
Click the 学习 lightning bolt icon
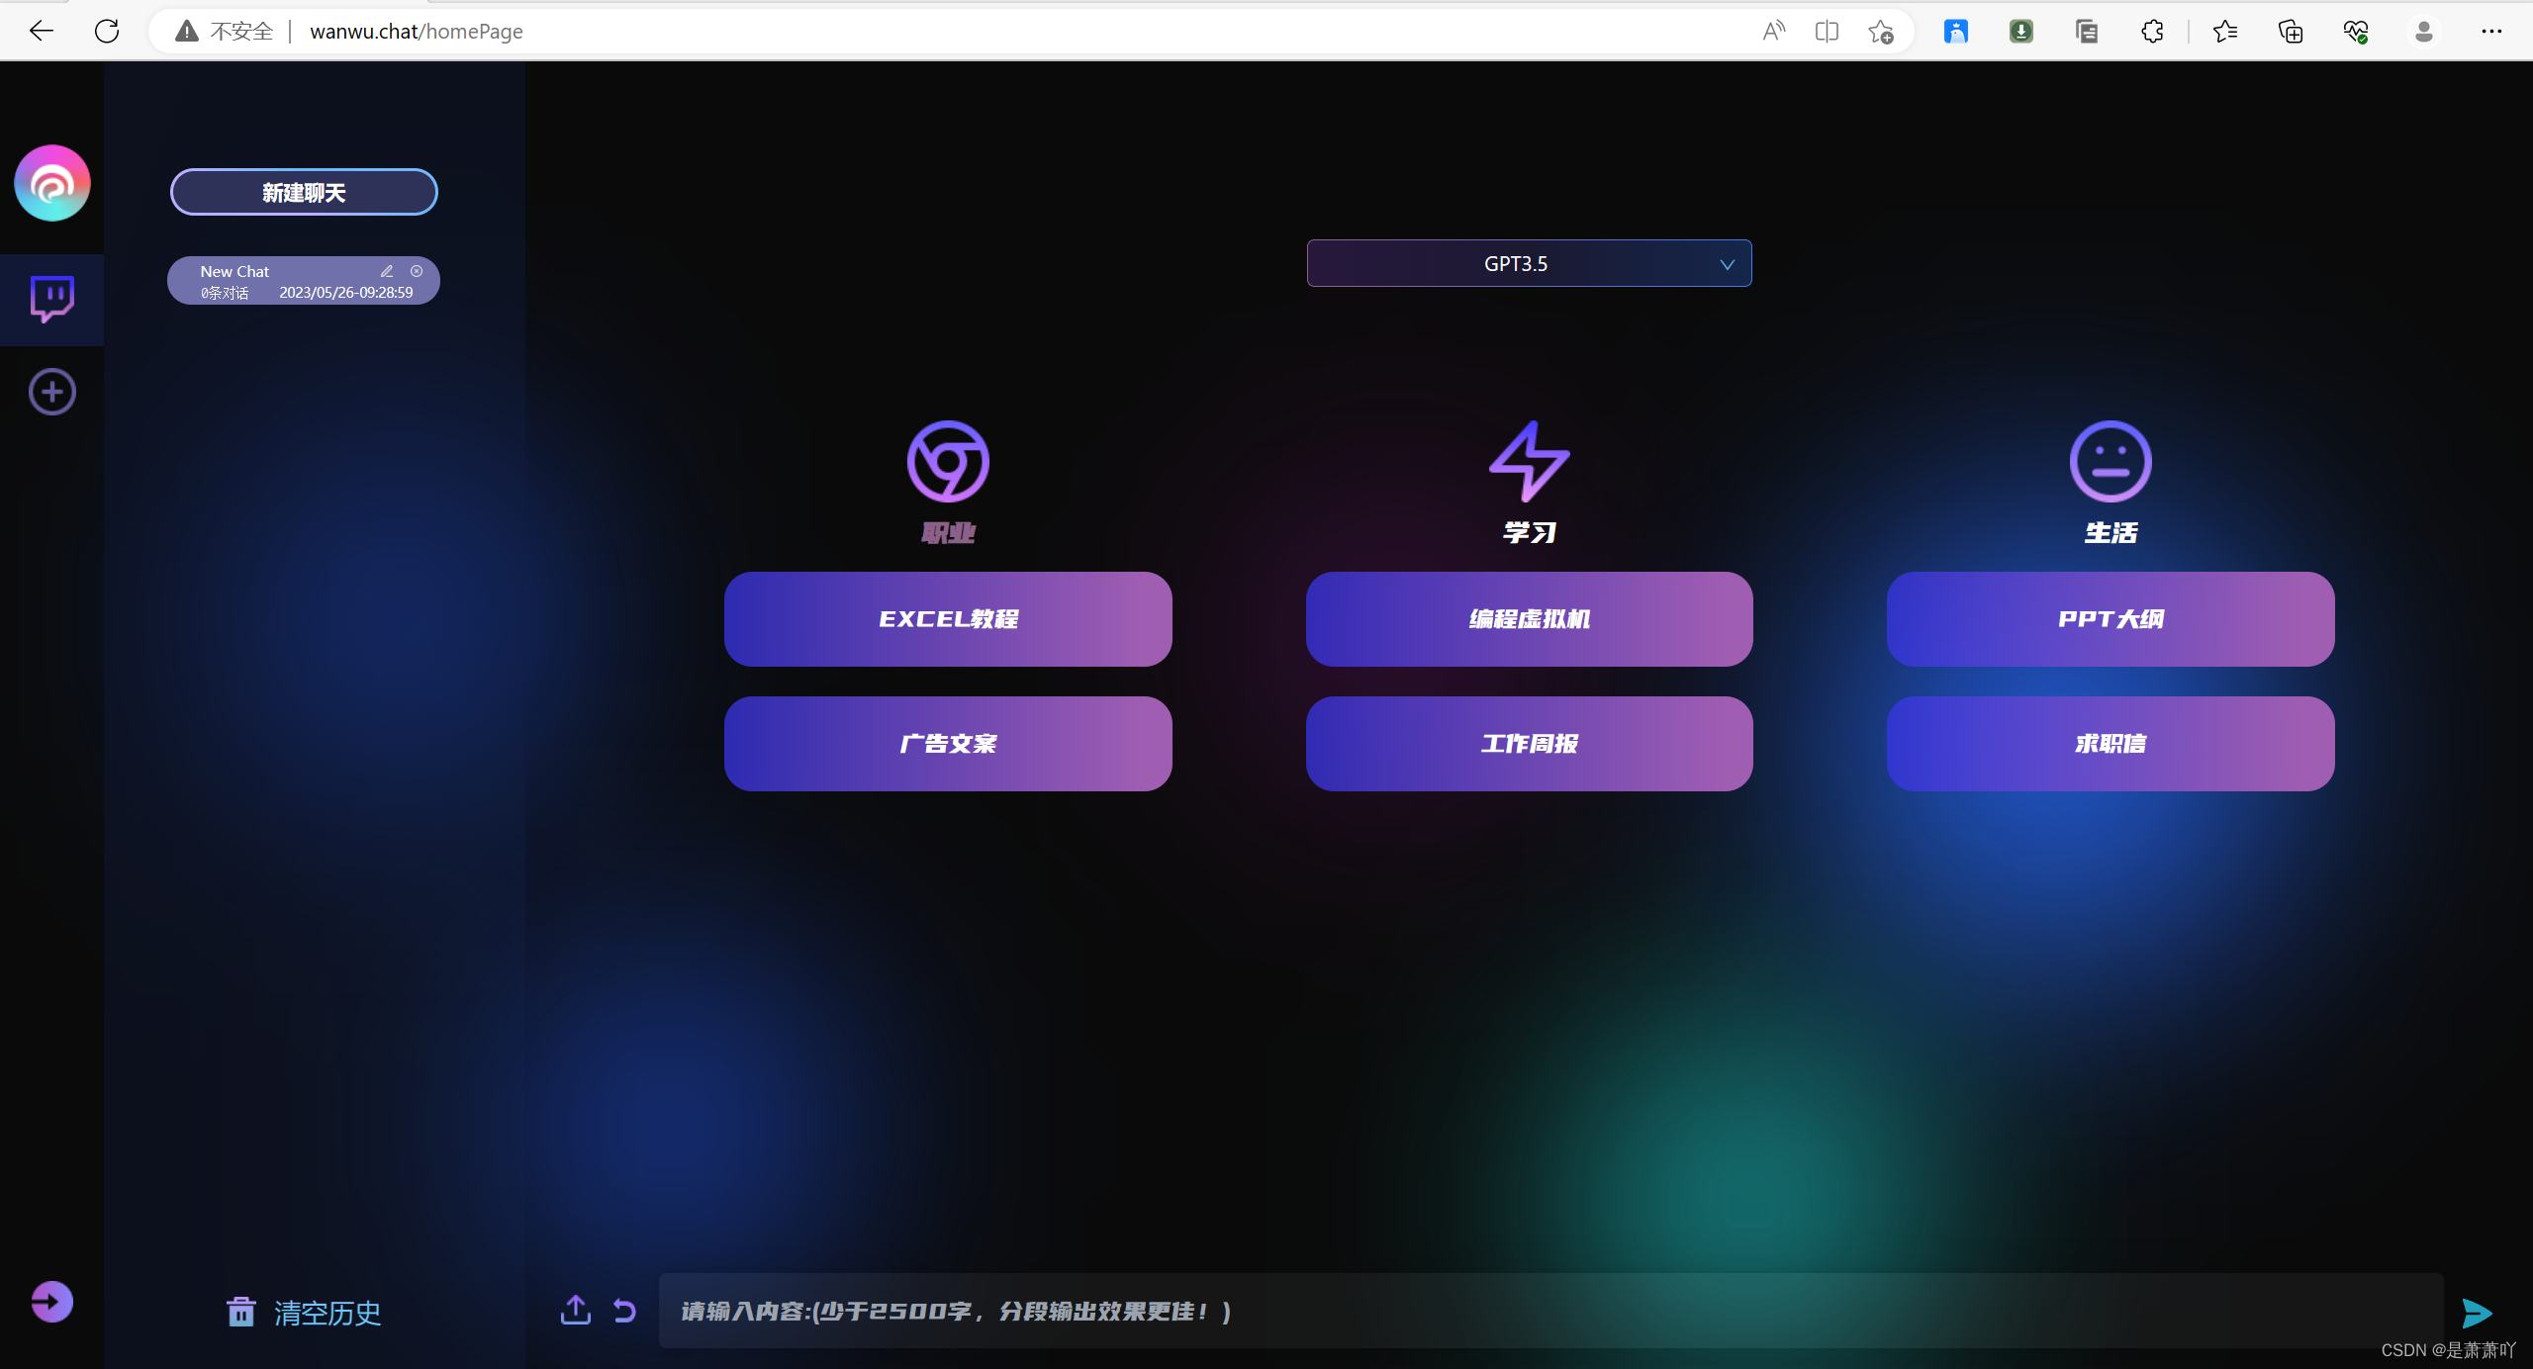pyautogui.click(x=1529, y=461)
